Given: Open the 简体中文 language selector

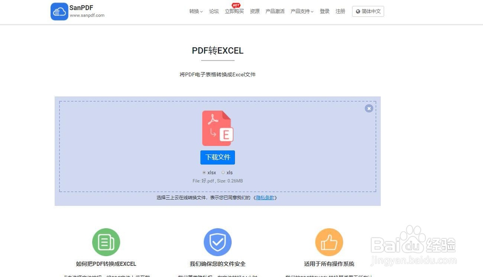Looking at the screenshot, I should point(368,12).
